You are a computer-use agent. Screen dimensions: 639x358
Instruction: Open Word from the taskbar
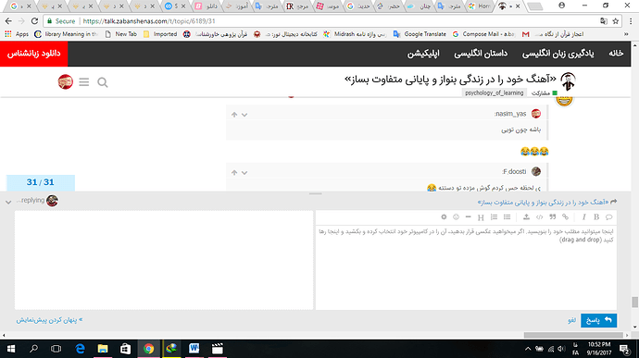194,349
